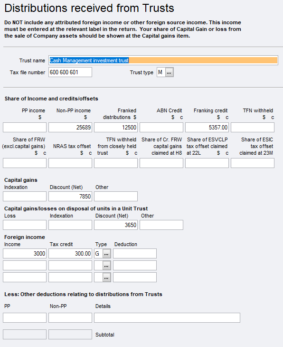Open Type lookup for the G foreign income row
Viewport: 283px width, 347px height.
[106, 254]
